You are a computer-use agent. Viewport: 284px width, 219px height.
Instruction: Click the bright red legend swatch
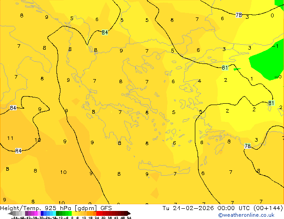(x=98, y=213)
